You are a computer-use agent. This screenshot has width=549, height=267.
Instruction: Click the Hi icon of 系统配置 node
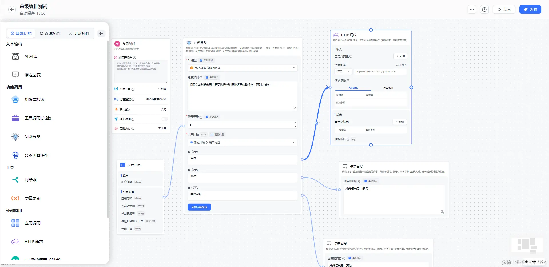(x=117, y=43)
